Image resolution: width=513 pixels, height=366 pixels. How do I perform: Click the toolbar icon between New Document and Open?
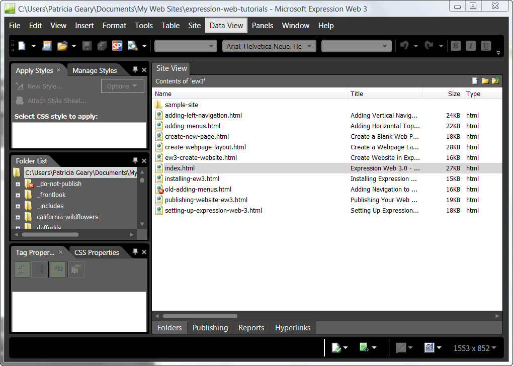47,46
